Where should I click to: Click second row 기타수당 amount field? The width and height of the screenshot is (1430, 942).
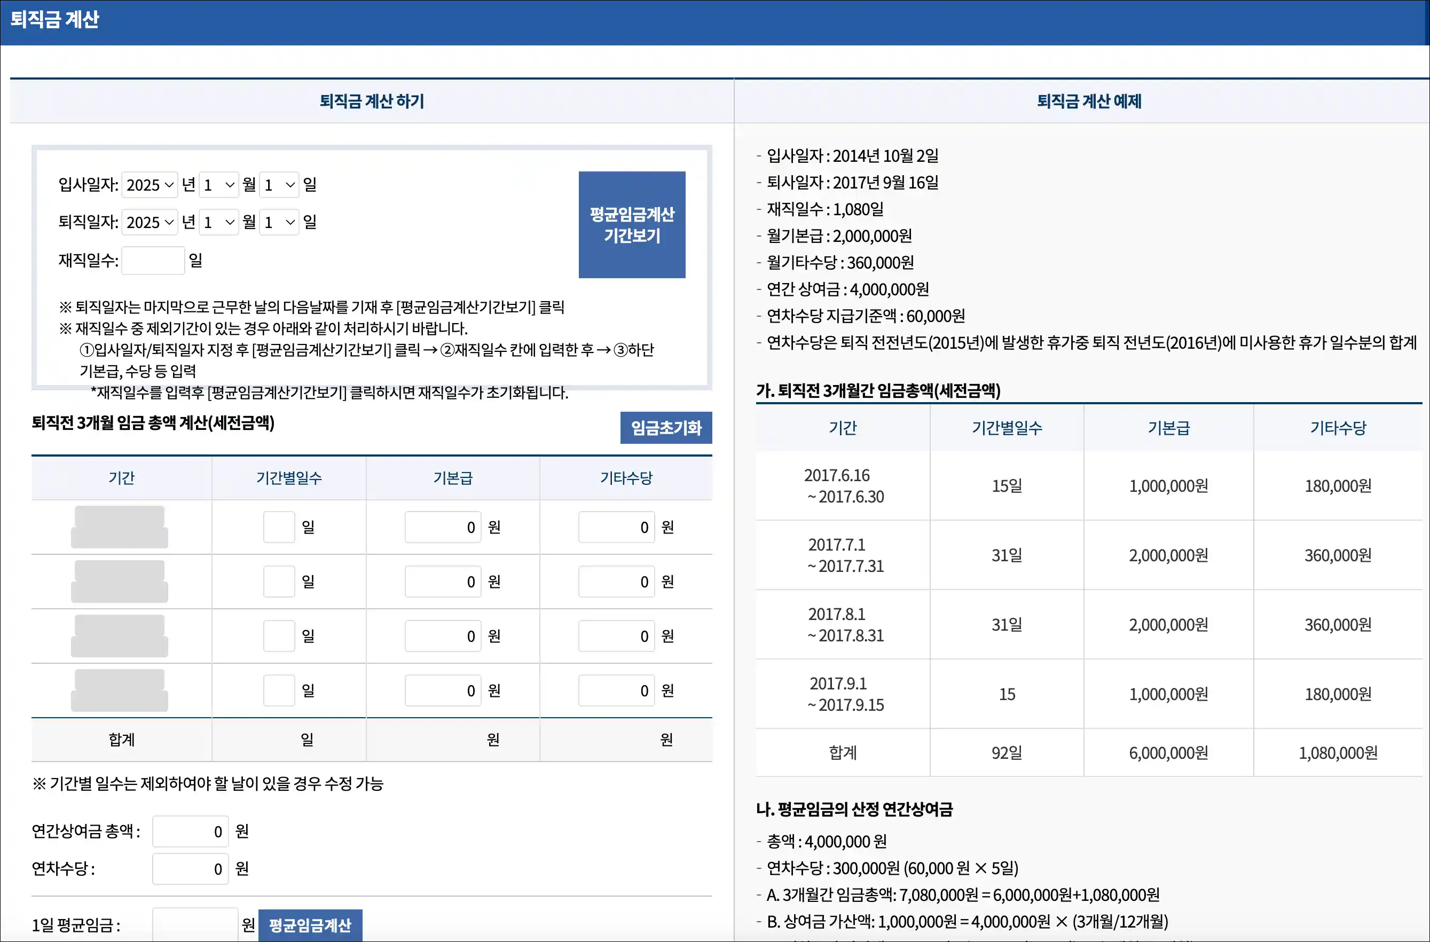point(616,582)
